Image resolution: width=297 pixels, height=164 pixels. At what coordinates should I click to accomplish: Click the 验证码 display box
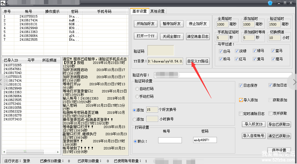[161, 51]
